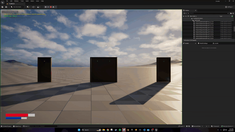Click the Outliner search field
The image size is (235, 132).
208,13
